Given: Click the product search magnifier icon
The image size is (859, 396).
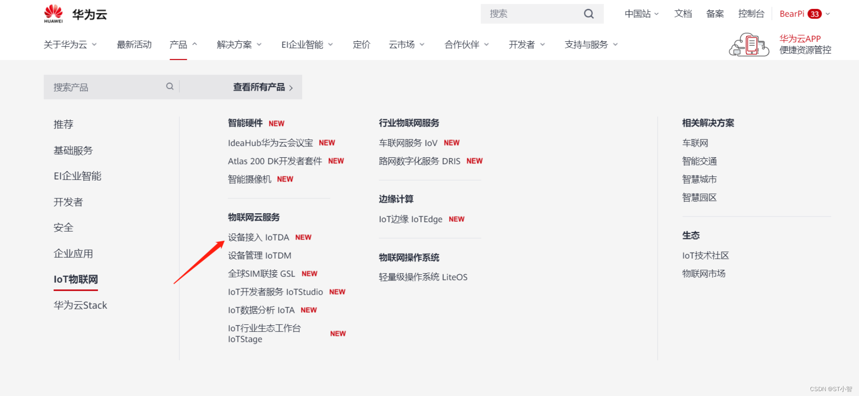Looking at the screenshot, I should [170, 86].
